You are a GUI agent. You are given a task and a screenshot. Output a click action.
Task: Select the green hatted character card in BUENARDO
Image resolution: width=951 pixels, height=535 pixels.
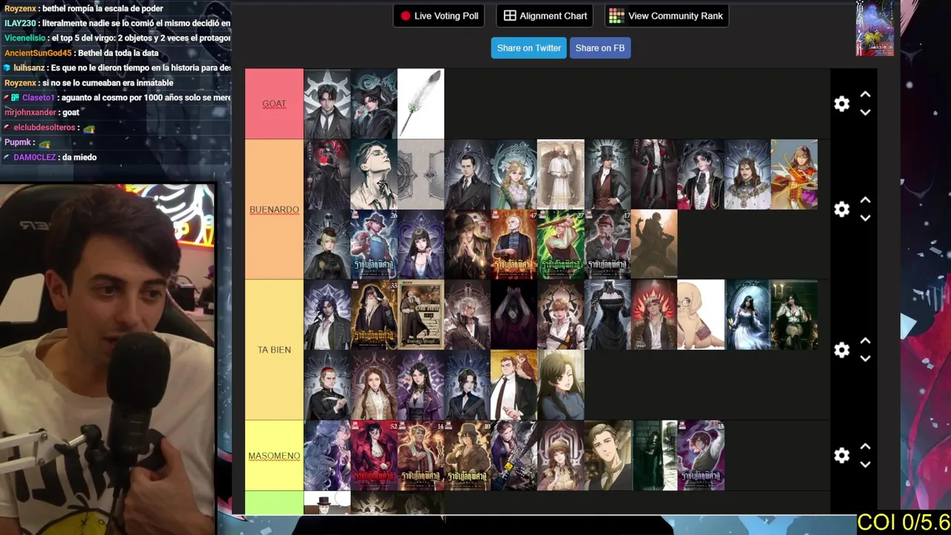click(x=561, y=244)
